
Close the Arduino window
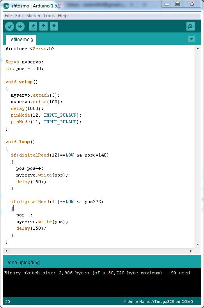(x=192, y=4)
